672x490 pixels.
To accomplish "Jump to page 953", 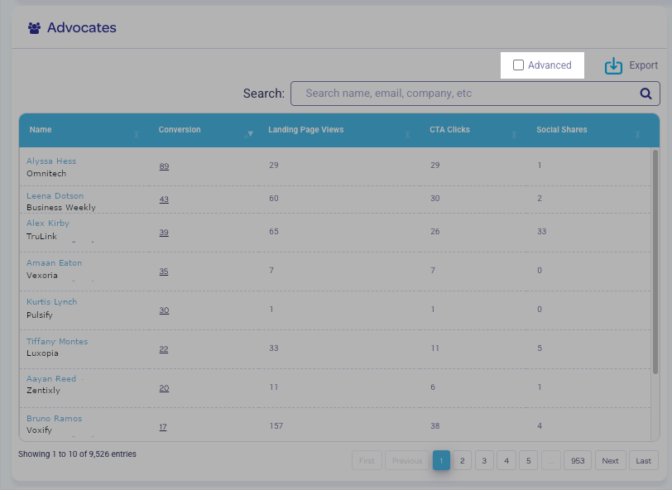I will tap(578, 461).
